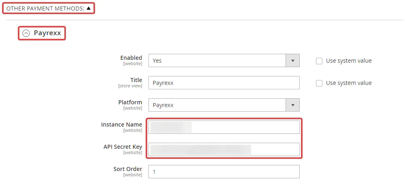Screen dimensions: 411x188
Task: Click 'Use system value' label text beside Title row
Action: pyautogui.click(x=348, y=83)
